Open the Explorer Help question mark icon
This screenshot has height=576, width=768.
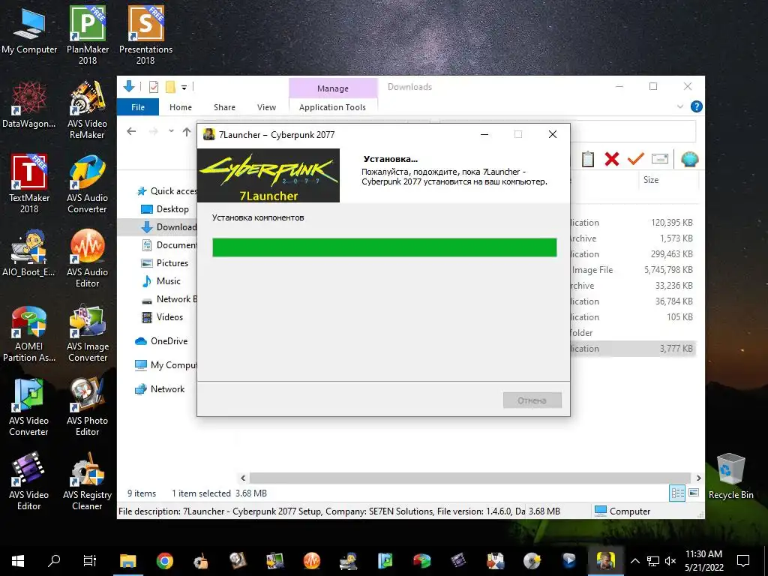point(696,106)
